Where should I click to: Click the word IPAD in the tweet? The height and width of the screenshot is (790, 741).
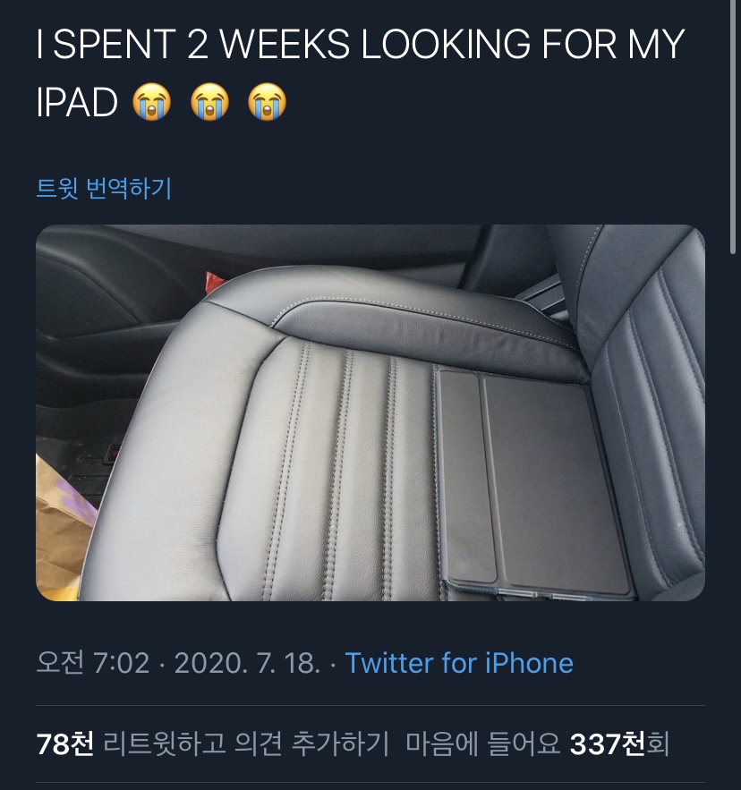(x=77, y=102)
